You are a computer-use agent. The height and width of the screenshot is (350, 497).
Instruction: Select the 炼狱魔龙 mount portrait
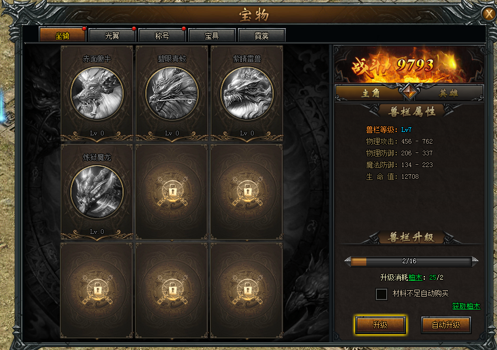[97, 192]
